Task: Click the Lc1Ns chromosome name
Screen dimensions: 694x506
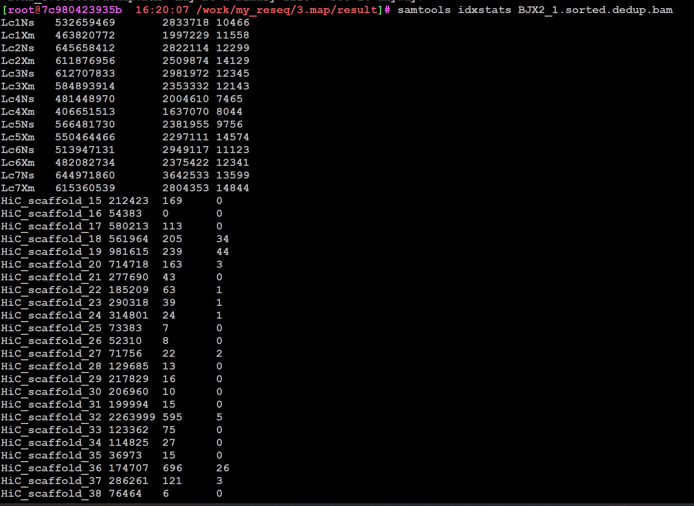Action: coord(18,23)
